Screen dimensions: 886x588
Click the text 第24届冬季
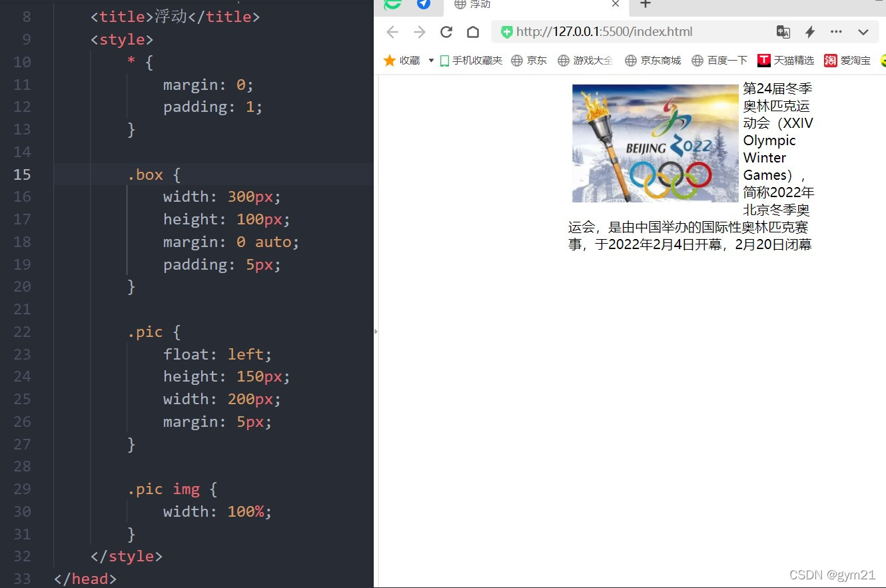(x=777, y=89)
